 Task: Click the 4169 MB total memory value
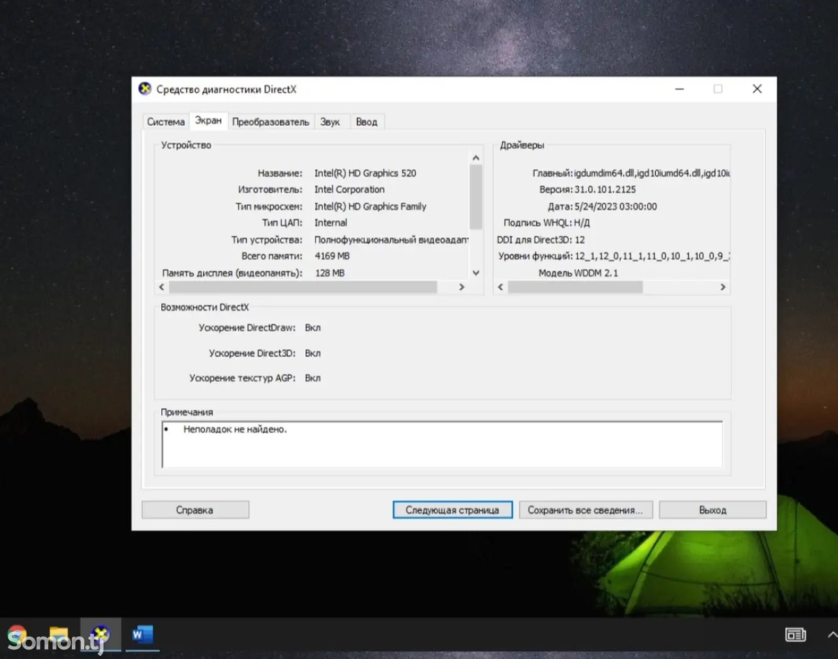(x=332, y=256)
